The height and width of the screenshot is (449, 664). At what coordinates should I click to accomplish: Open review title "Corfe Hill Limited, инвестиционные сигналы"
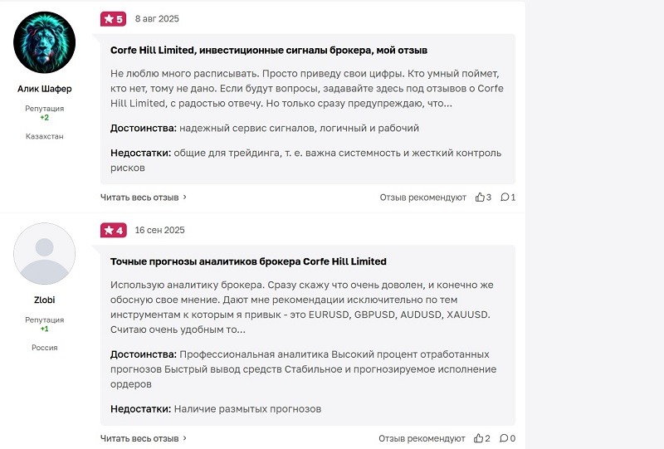(269, 51)
